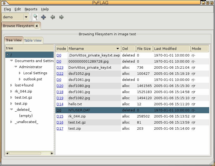Image resolution: width=215 pixels, height=166 pixels.
Task: Open inode link D14 for hello.txt
Action: (60, 104)
